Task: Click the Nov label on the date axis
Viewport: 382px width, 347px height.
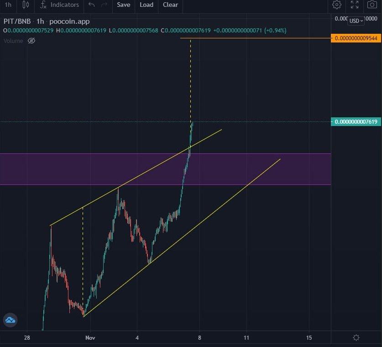Action: point(90,337)
